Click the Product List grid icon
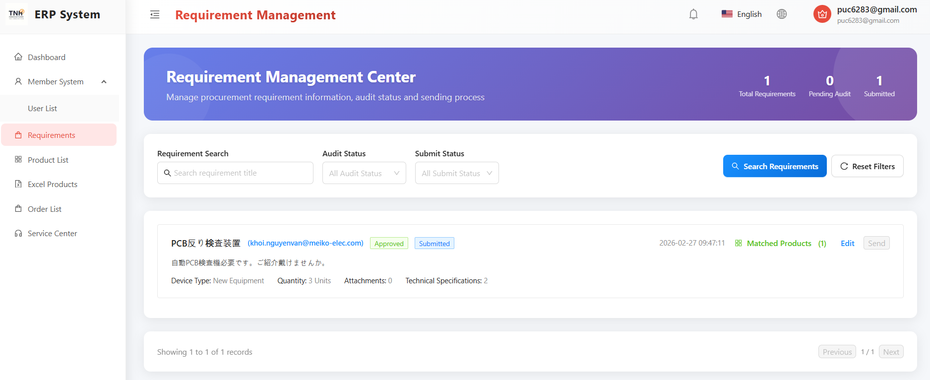This screenshot has height=380, width=930. tap(18, 159)
